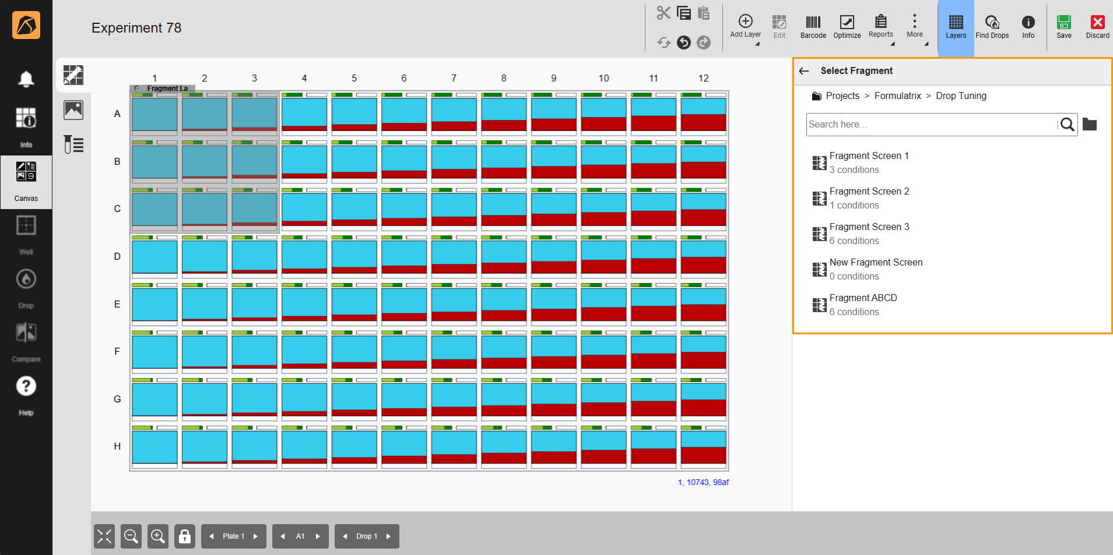Switch to the Drop tab
The width and height of the screenshot is (1113, 555).
coord(26,289)
